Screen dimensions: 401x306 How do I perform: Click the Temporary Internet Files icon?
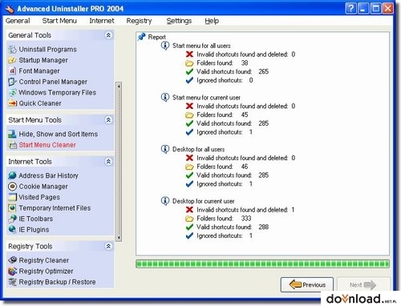coord(12,207)
